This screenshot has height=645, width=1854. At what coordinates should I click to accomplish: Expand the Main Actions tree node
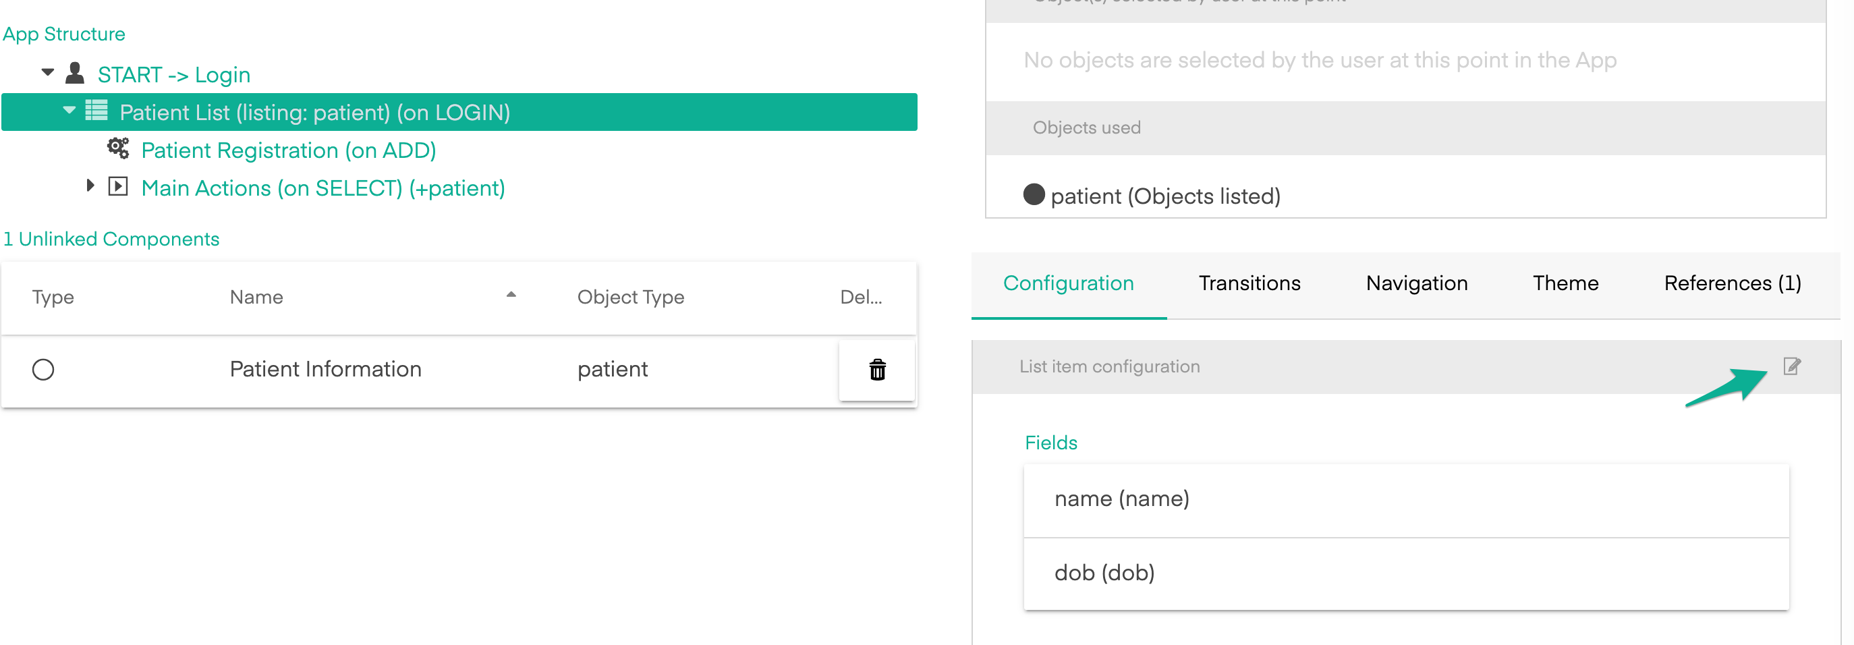coord(90,186)
